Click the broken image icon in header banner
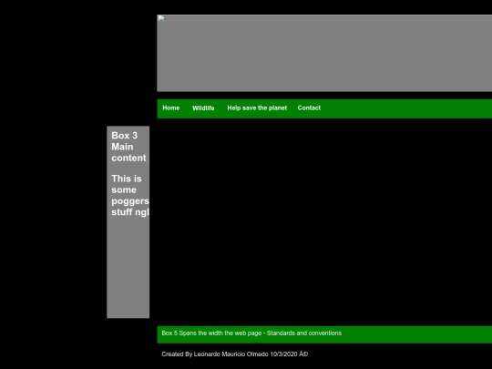This screenshot has height=369, width=492. [x=160, y=18]
